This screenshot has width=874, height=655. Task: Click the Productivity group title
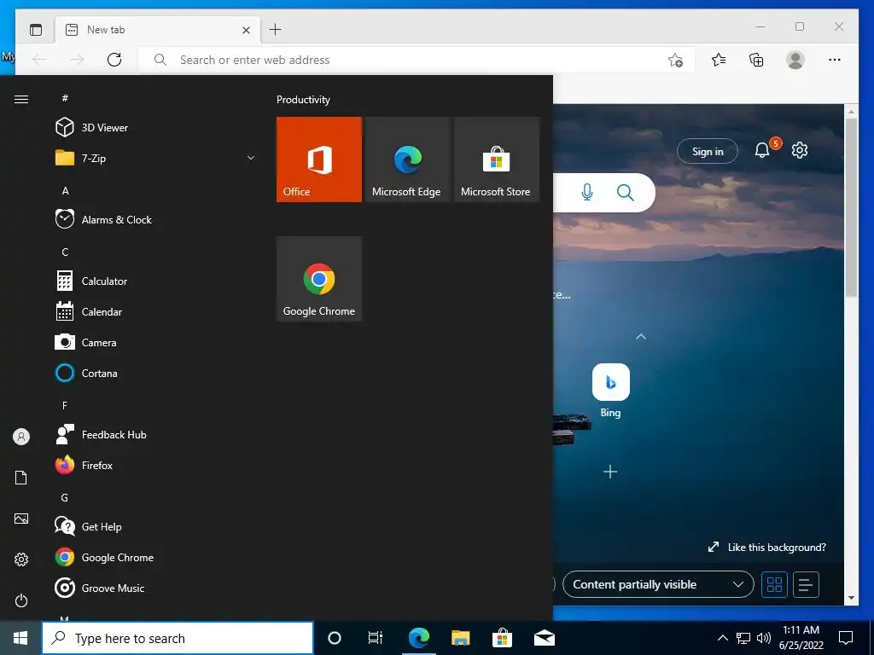[303, 100]
